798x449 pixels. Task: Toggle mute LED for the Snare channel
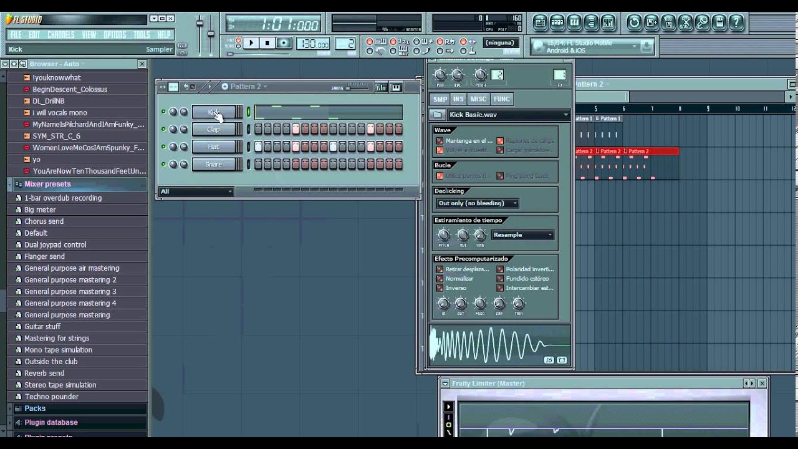click(x=163, y=165)
